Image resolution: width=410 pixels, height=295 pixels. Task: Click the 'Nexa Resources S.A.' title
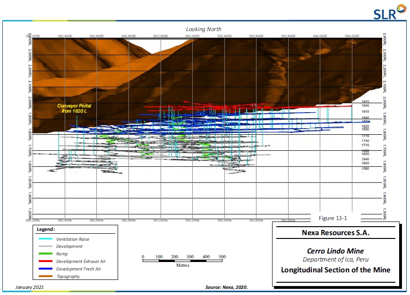[x=336, y=233]
